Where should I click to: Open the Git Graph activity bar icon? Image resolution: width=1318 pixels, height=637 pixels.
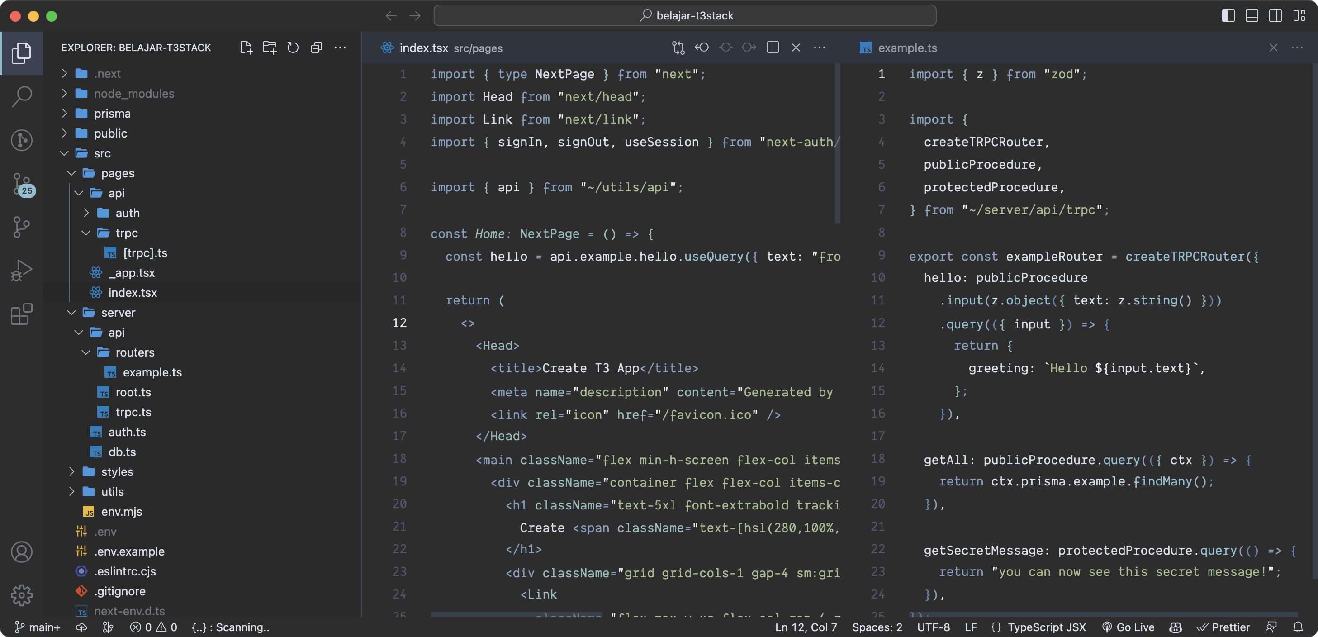pos(22,140)
